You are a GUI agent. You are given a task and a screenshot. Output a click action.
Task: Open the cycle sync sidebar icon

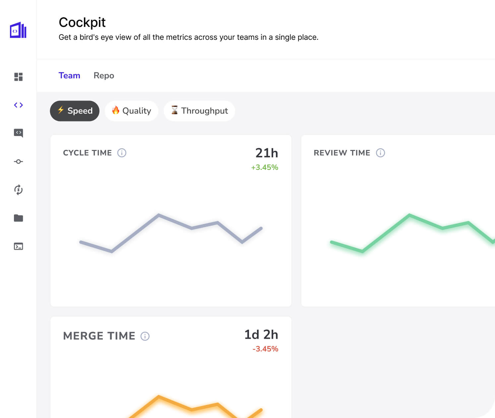point(18,190)
